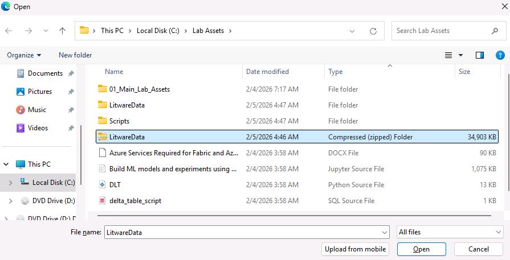The height and width of the screenshot is (260, 510).
Task: Click the horizontal scrollbar in file list
Action: tap(294, 216)
